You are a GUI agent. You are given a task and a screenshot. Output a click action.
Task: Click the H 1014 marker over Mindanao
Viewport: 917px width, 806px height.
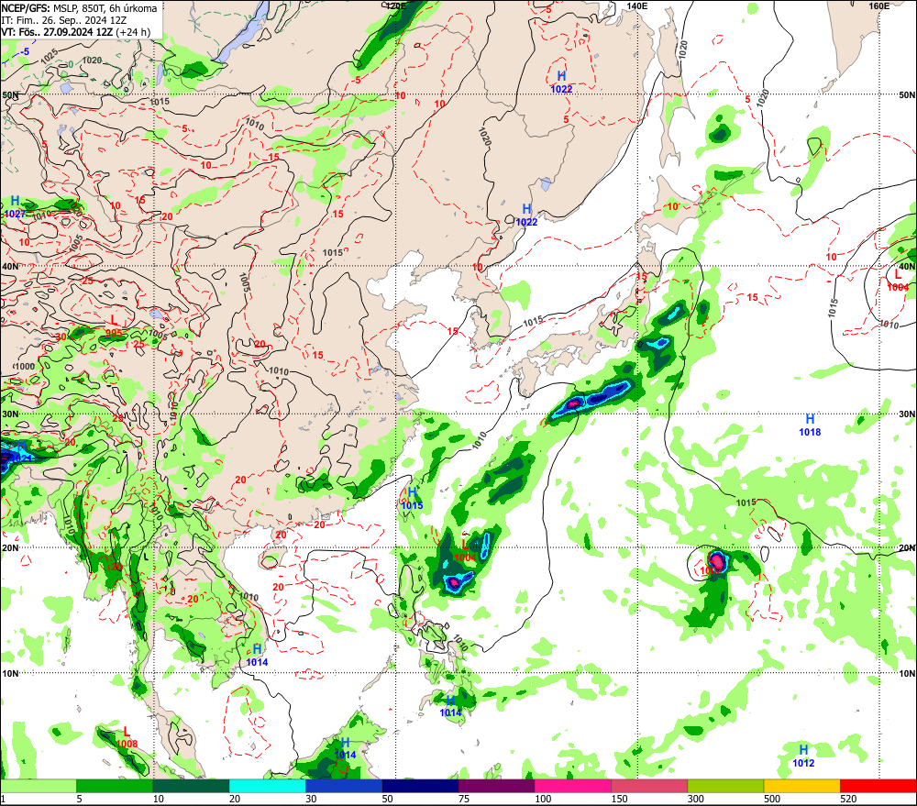coord(450,706)
